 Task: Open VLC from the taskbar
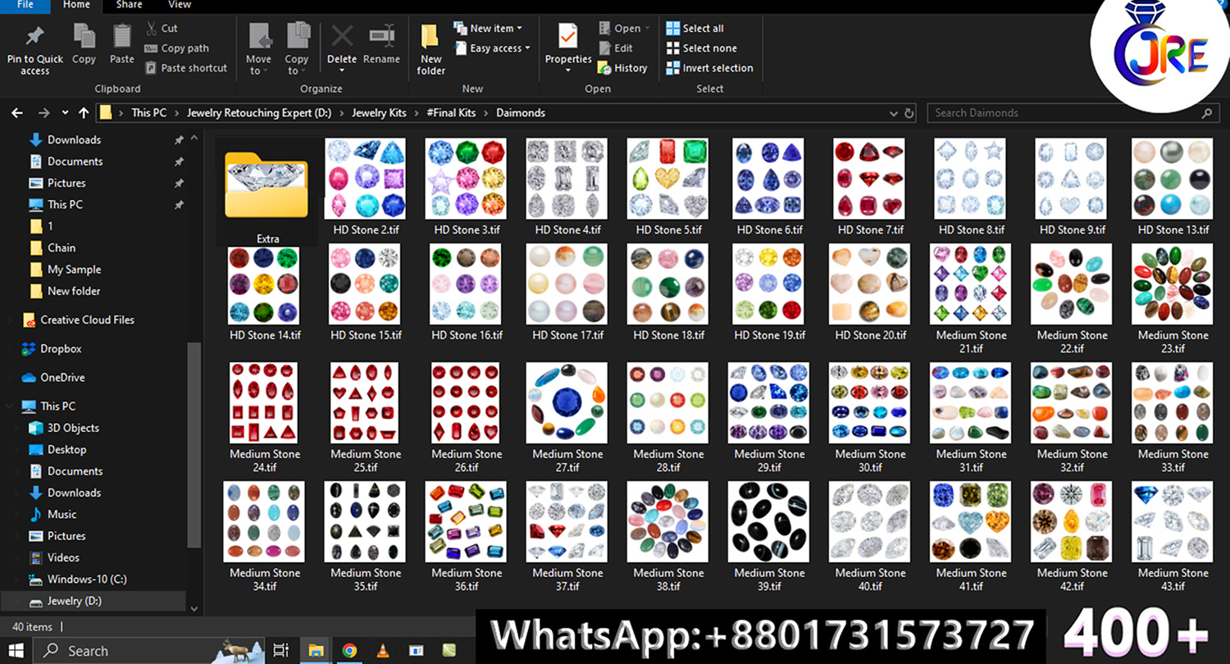(382, 651)
